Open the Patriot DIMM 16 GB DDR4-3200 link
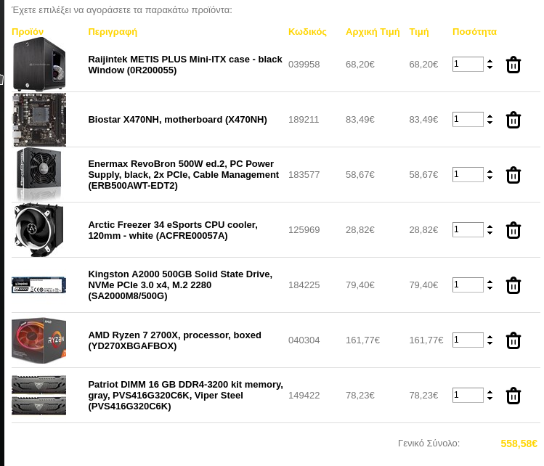 tap(186, 395)
